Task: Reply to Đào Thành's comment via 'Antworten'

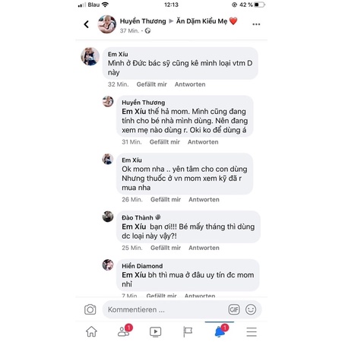Action: (x=204, y=248)
